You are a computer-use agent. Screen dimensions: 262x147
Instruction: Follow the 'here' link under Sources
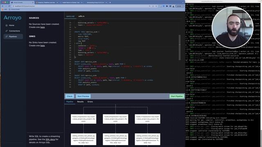tap(43, 27)
